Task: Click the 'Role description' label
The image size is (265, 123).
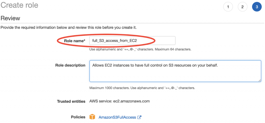Action: point(70,65)
